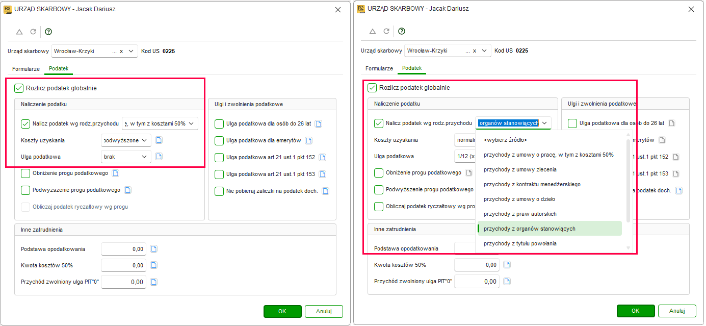Expand Ulga podatkowa dropdown showing brak

pos(126,157)
